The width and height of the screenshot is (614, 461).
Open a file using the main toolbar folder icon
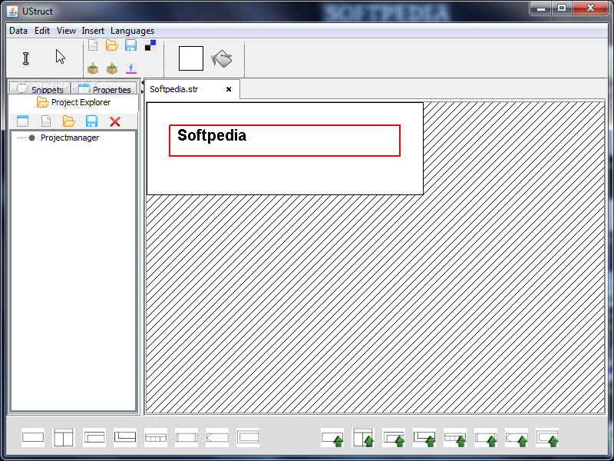coord(111,45)
